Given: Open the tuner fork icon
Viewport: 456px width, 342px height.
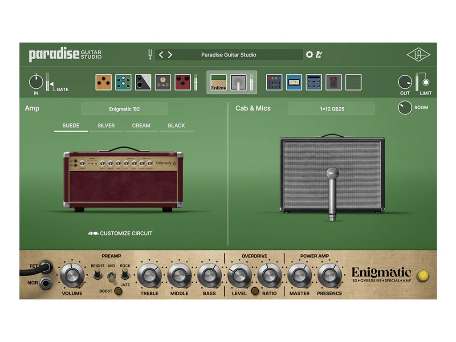Looking at the screenshot, I should [x=150, y=55].
